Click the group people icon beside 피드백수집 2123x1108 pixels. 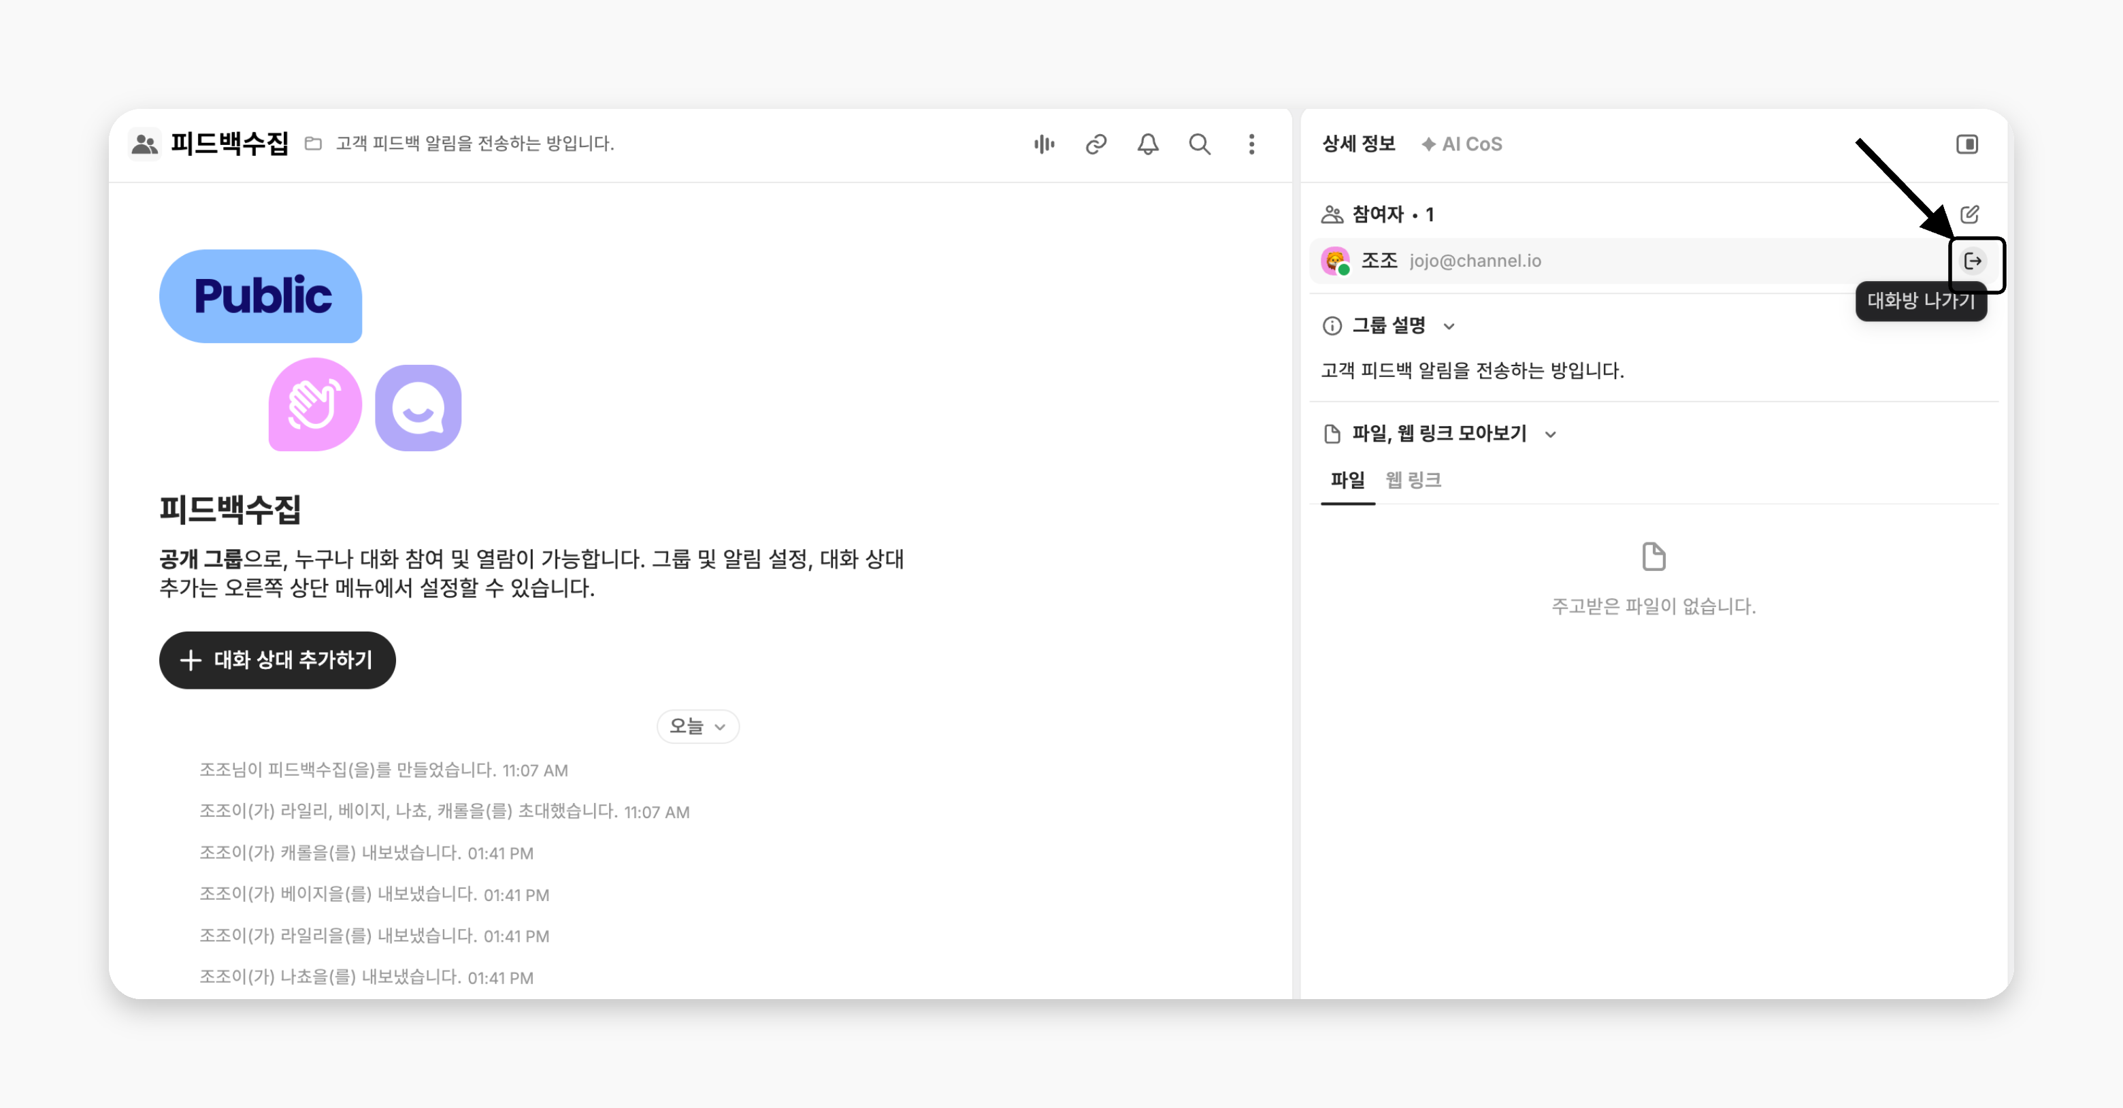point(145,144)
